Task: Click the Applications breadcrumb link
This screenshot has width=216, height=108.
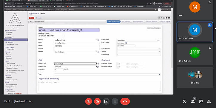Action: 34,14
